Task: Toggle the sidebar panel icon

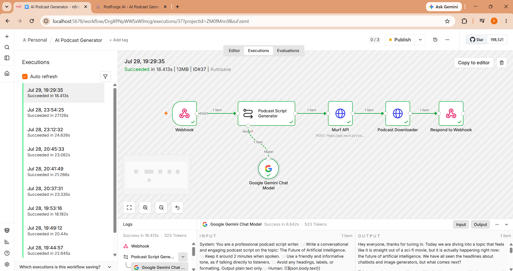Action: pos(7,58)
